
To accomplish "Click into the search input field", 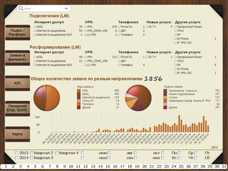I will coord(44,9).
